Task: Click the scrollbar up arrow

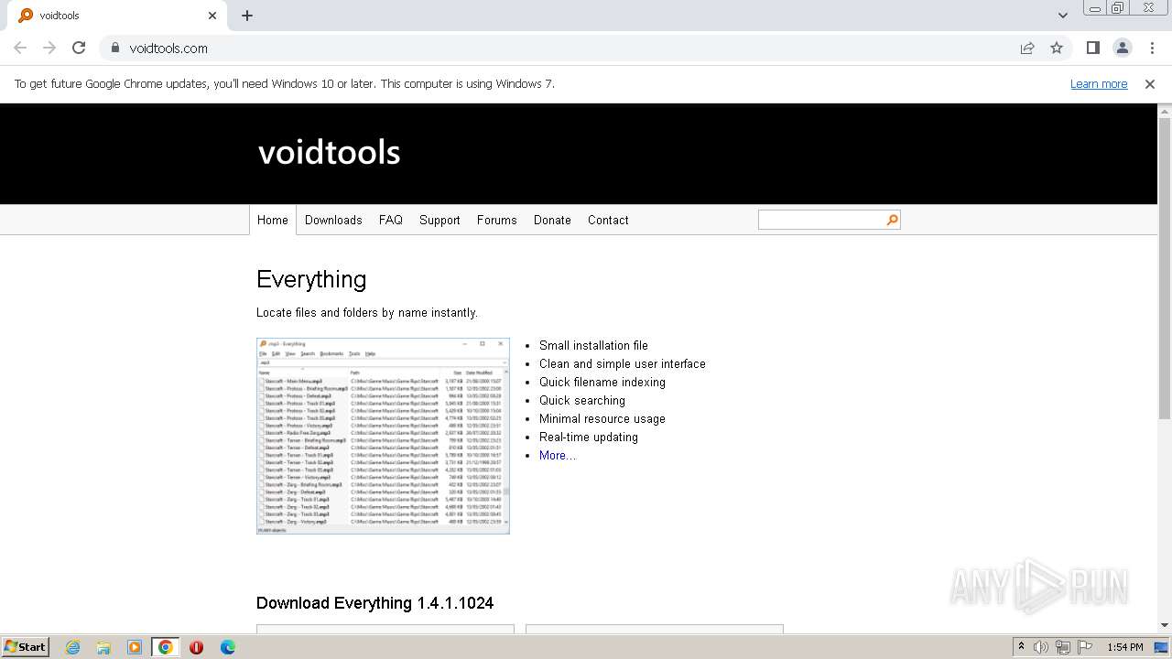Action: (x=1165, y=111)
